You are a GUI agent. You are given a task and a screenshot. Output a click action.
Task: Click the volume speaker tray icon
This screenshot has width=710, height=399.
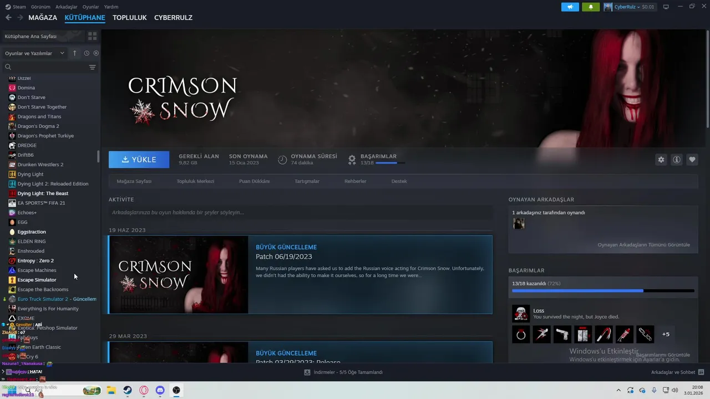[x=674, y=390]
